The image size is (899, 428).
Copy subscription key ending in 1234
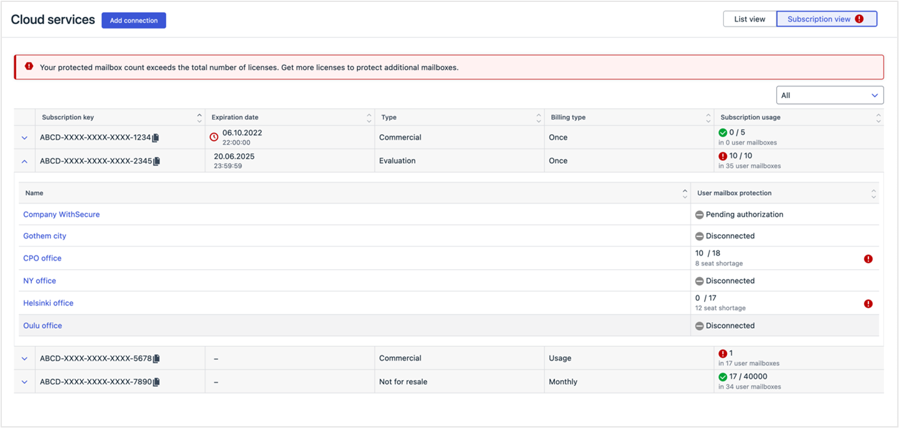(x=156, y=137)
